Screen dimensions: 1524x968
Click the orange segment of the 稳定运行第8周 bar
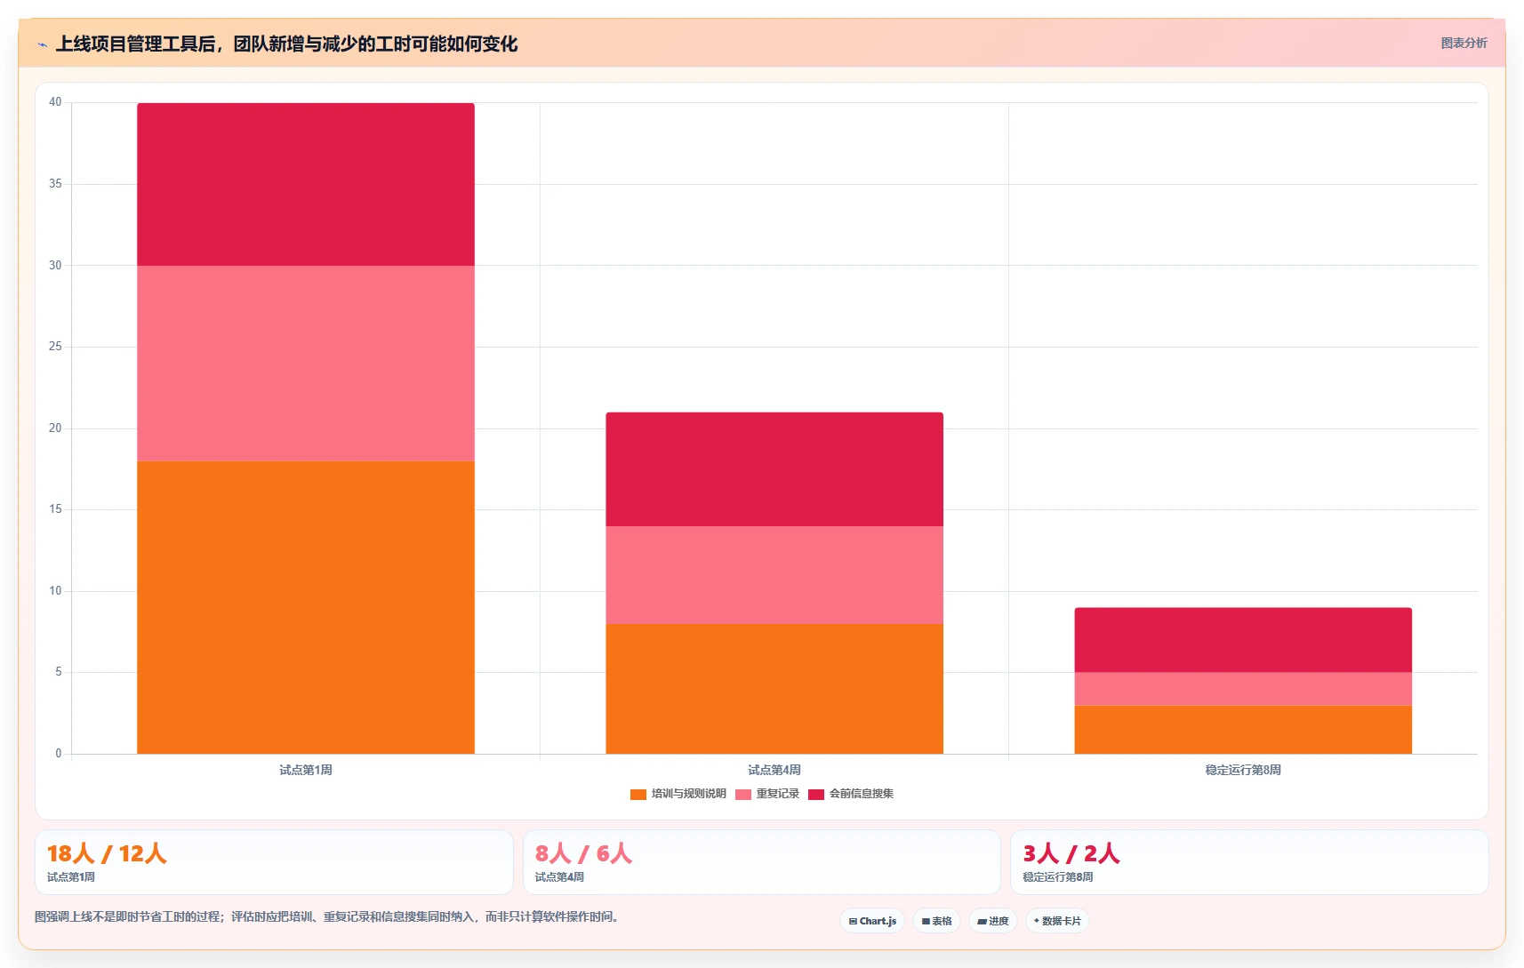tap(1243, 730)
